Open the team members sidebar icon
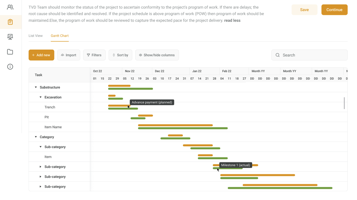The image size is (357, 200). coord(10,7)
